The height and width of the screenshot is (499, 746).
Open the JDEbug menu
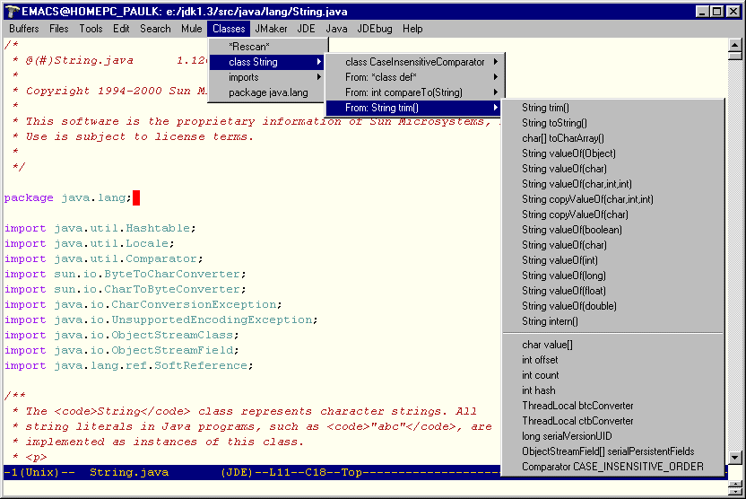(x=374, y=29)
